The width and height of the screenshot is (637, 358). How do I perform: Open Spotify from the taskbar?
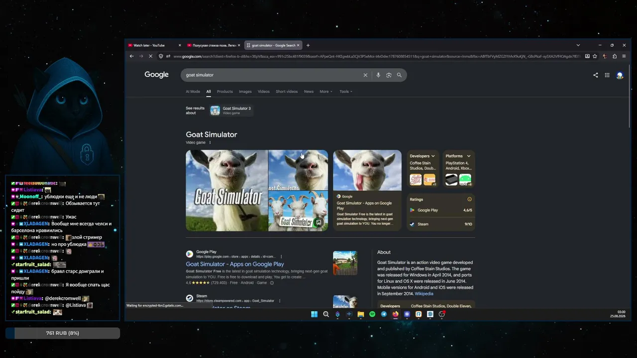coord(372,314)
